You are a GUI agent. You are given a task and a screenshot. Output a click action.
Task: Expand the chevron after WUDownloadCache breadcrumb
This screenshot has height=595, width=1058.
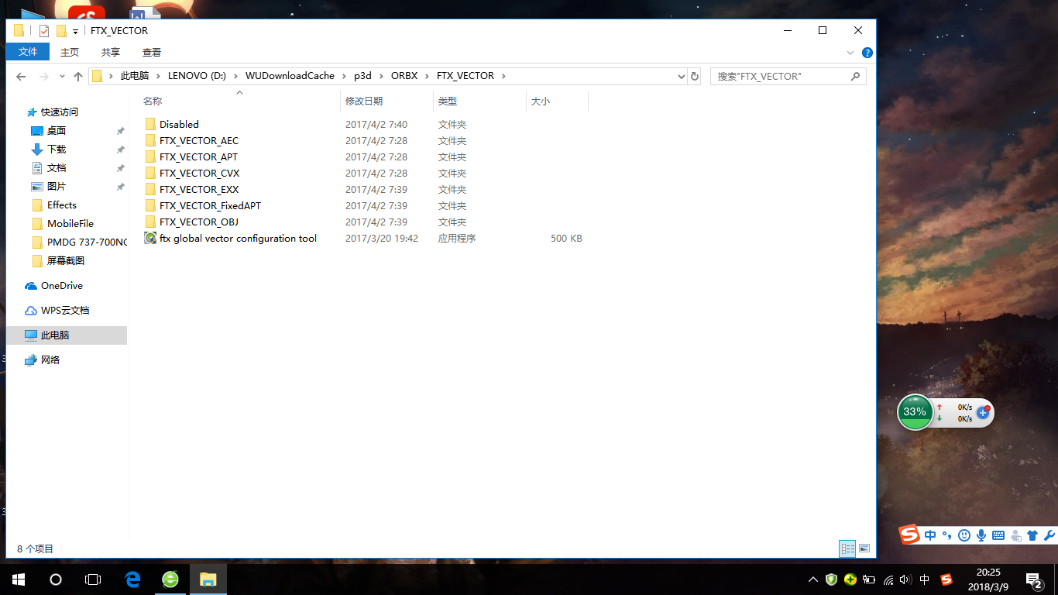tap(345, 76)
